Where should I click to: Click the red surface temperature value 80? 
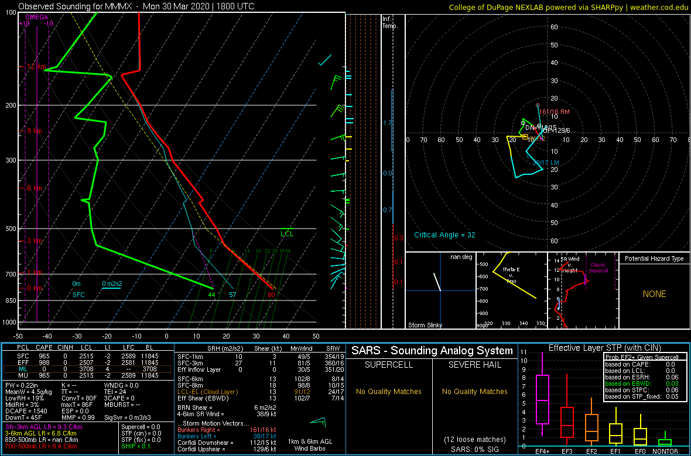coord(272,295)
